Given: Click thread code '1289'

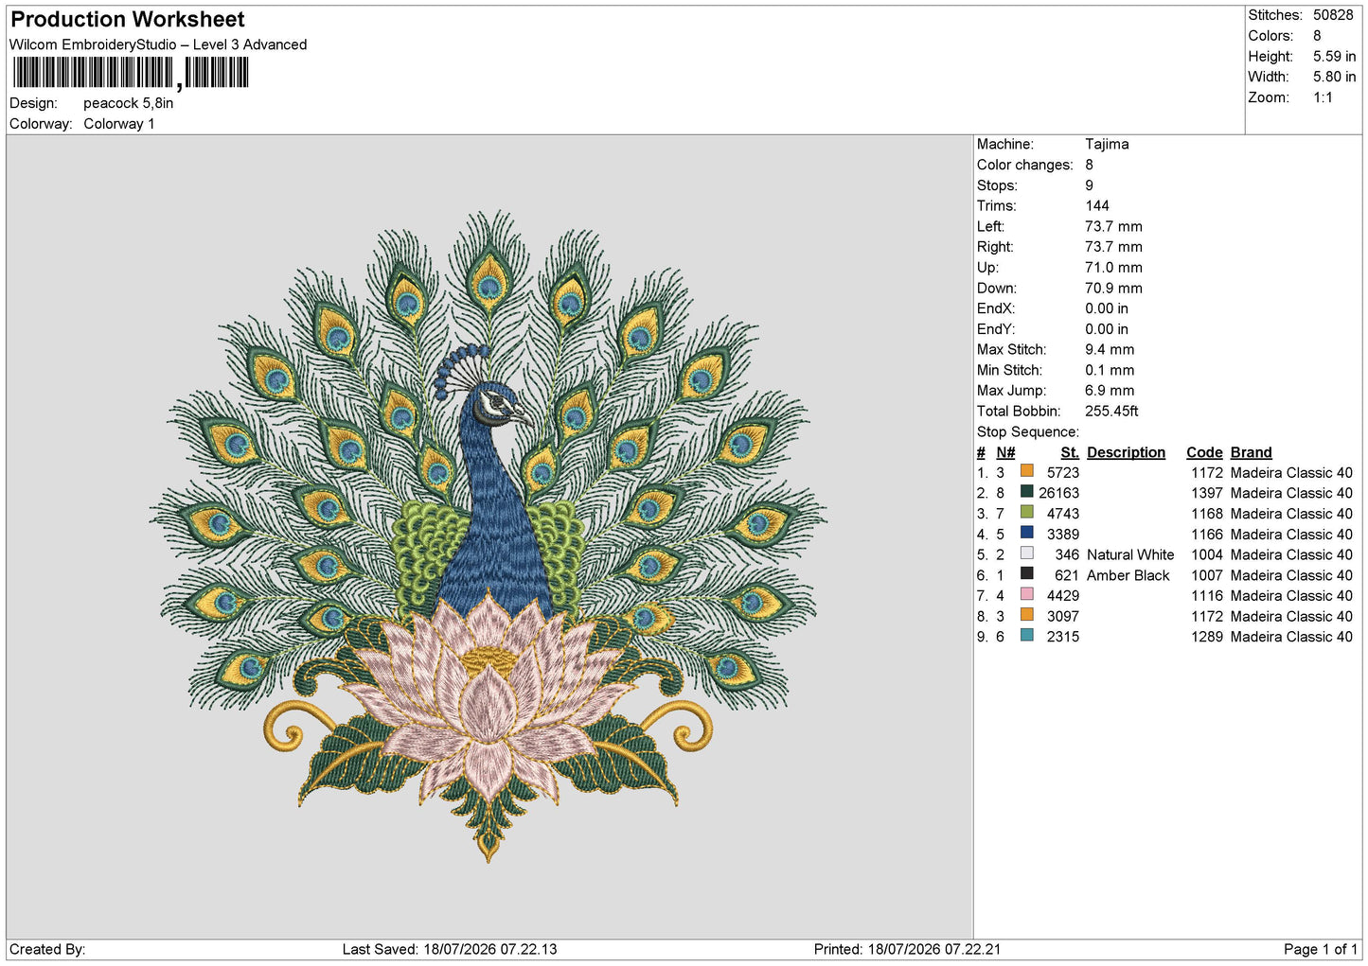Looking at the screenshot, I should pos(1207,637).
